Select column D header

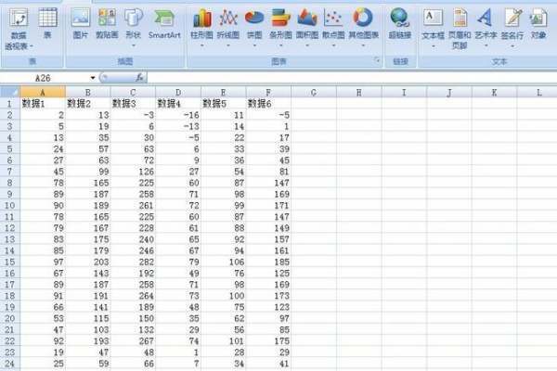pos(178,93)
